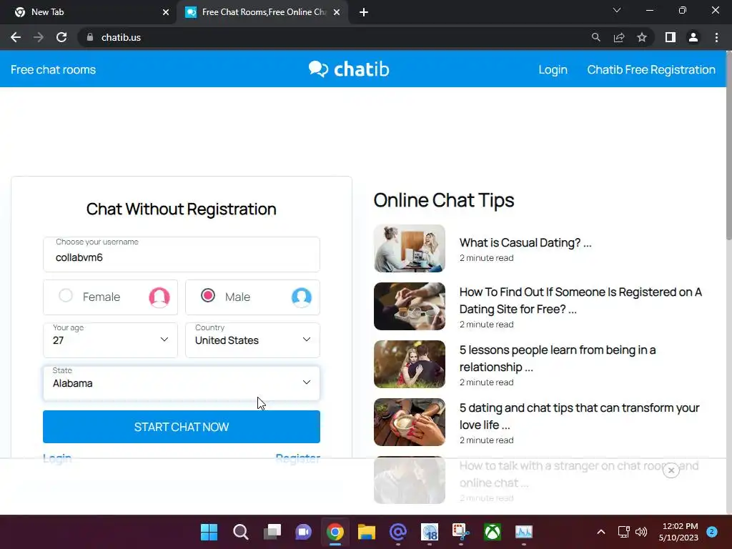
Task: Open File Explorer from taskbar
Action: [x=367, y=532]
